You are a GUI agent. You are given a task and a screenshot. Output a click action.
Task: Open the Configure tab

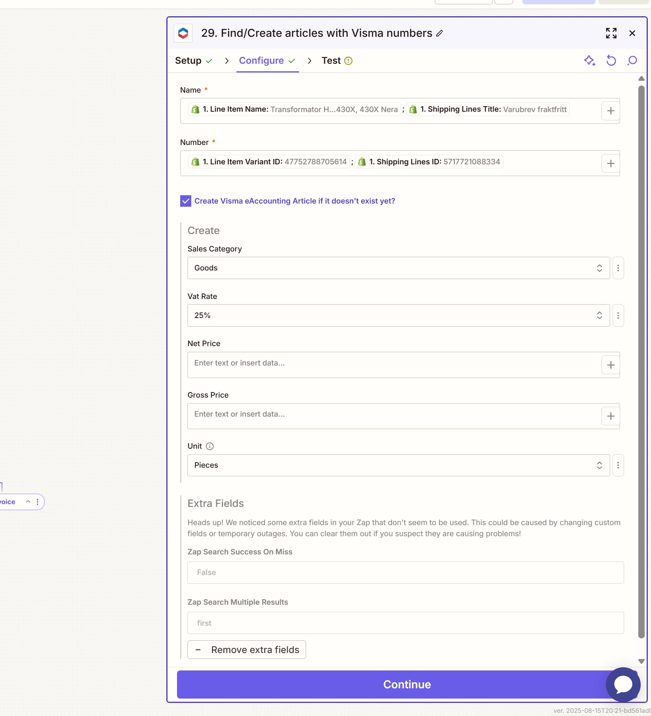pos(267,61)
